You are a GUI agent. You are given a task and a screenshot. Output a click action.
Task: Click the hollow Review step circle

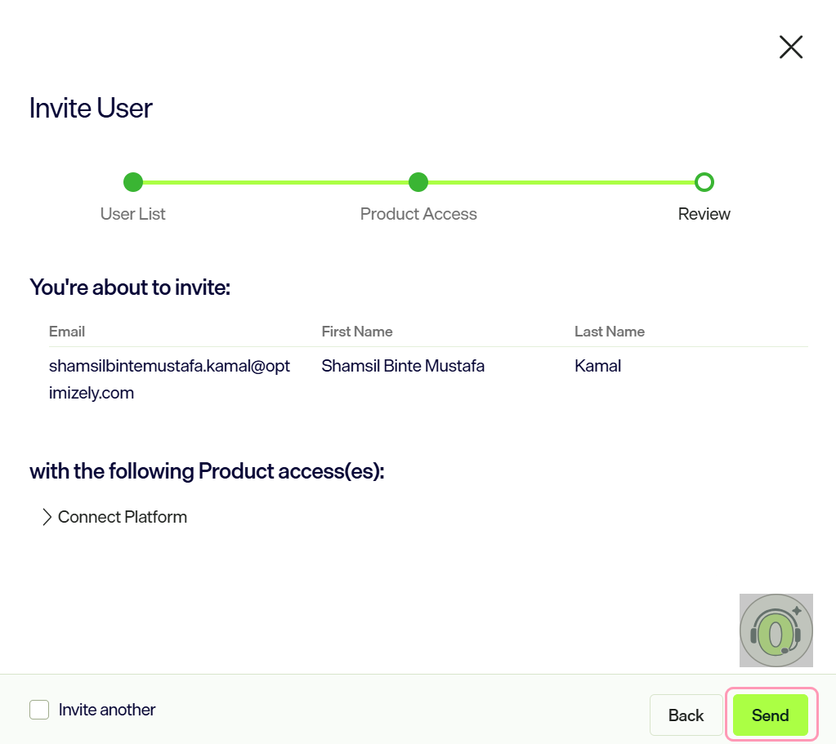[704, 182]
